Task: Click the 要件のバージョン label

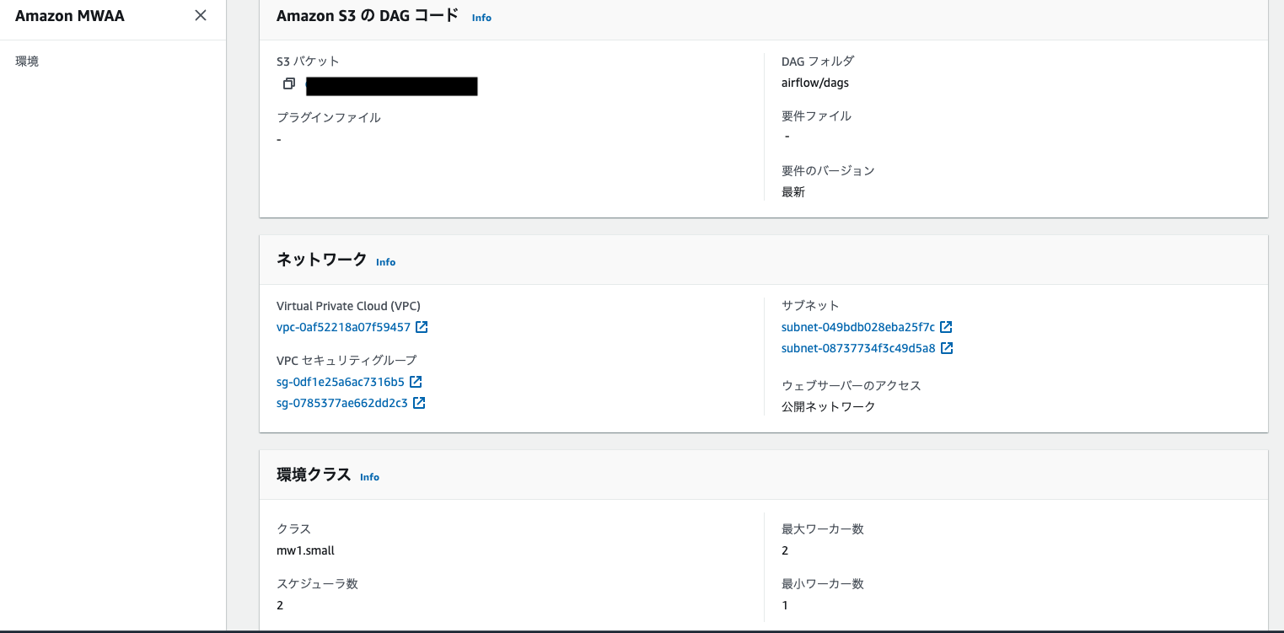Action: (x=828, y=171)
